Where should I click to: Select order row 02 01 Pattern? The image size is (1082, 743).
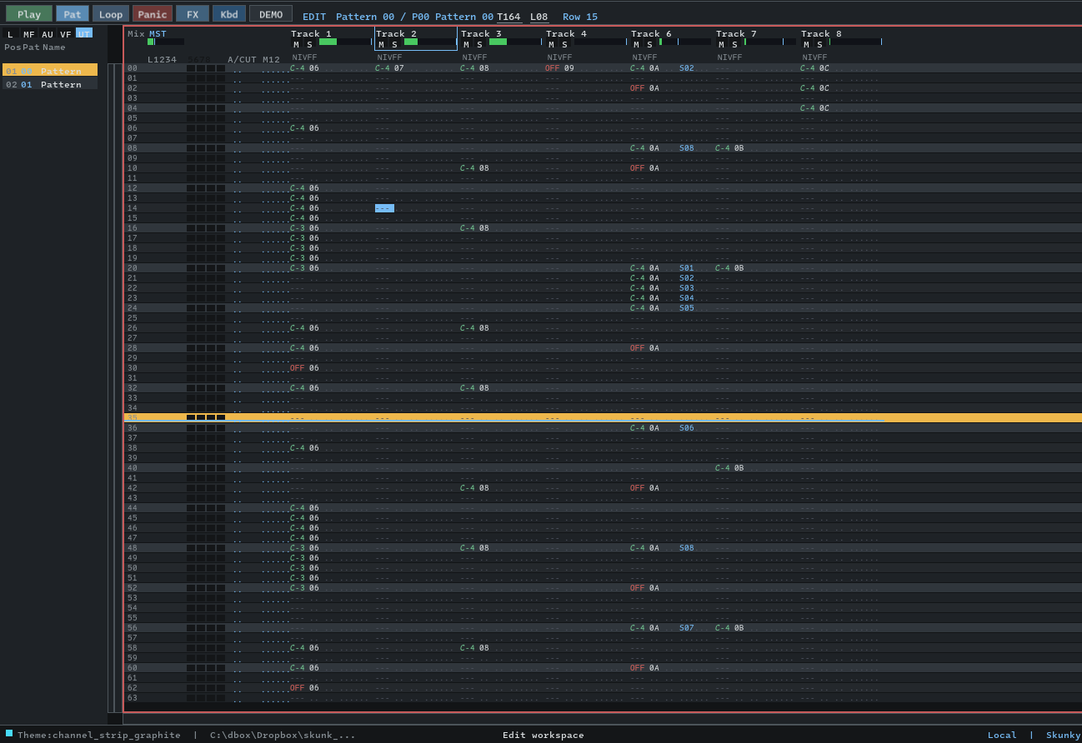tap(50, 84)
